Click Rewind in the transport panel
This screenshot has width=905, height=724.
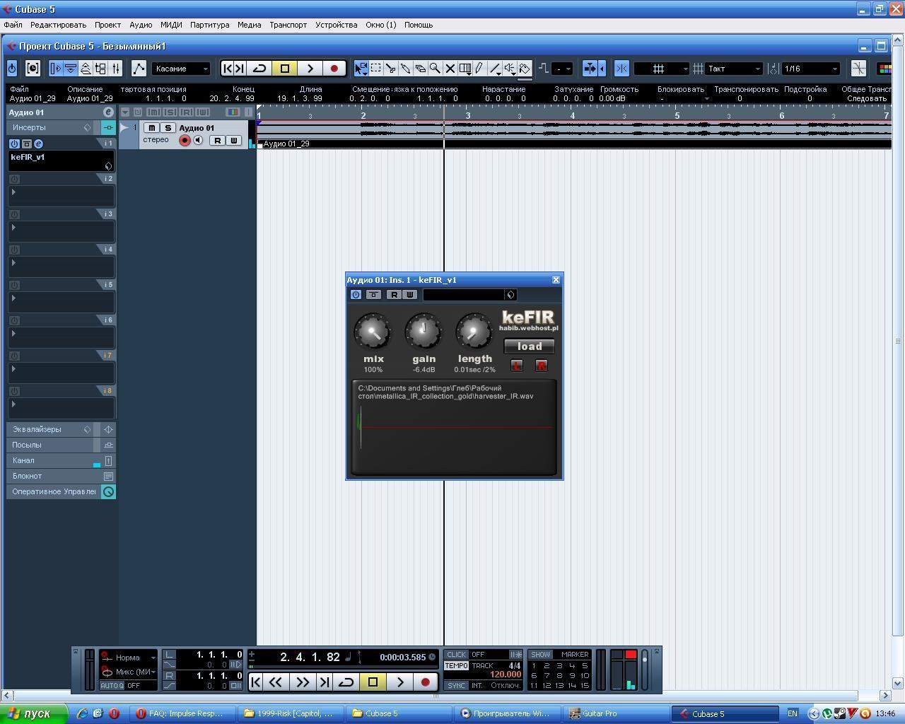276,682
